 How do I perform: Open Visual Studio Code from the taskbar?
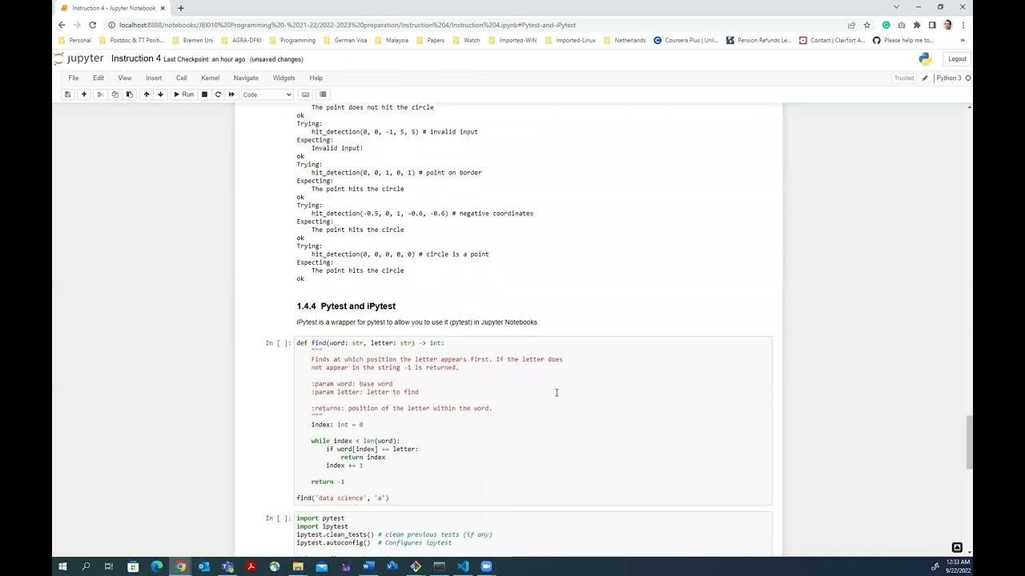(x=463, y=566)
